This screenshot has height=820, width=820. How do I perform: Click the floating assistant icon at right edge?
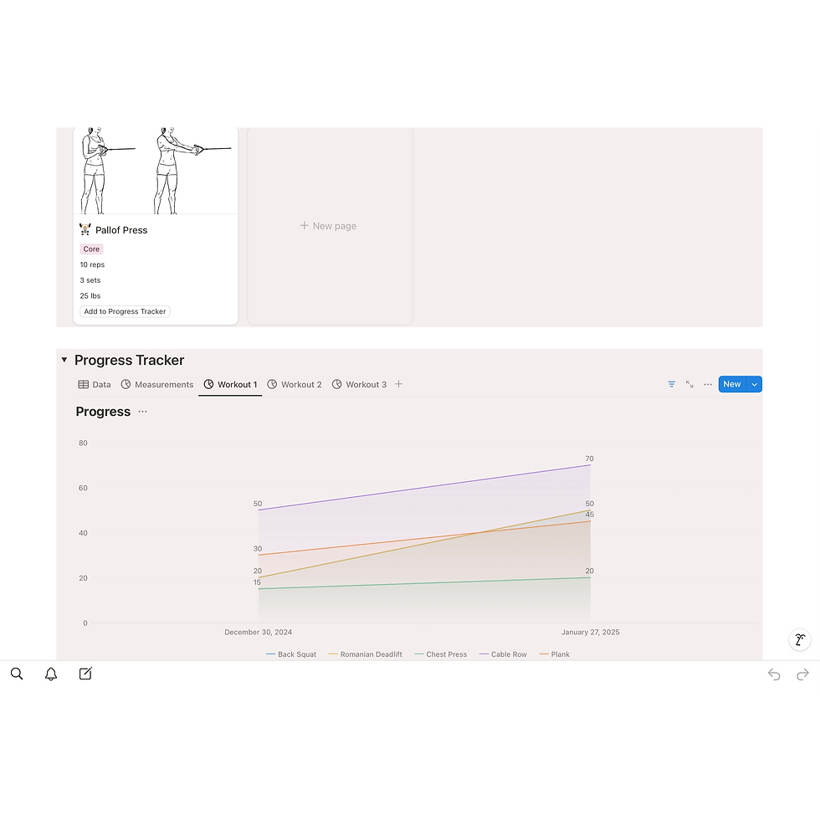pyautogui.click(x=800, y=639)
